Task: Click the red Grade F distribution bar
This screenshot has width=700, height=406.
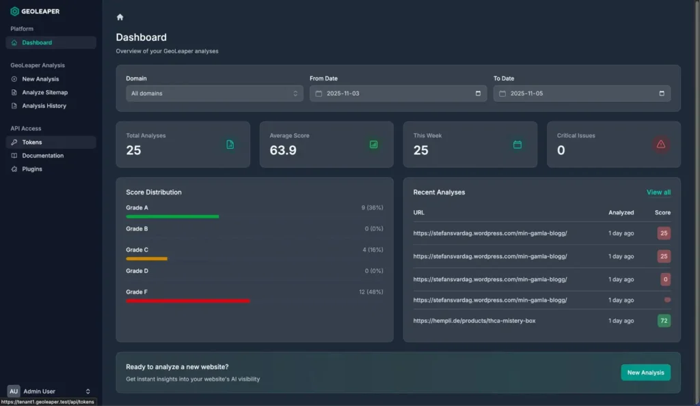Action: pos(188,301)
